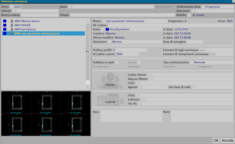Click the Annulla button
The image size is (235, 144).
(227, 140)
